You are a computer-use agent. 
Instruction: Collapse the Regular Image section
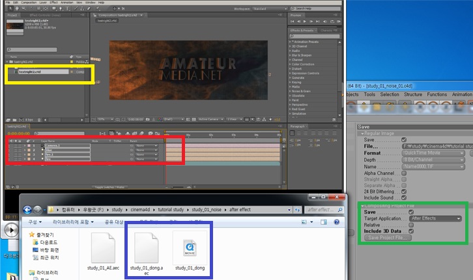click(362, 134)
